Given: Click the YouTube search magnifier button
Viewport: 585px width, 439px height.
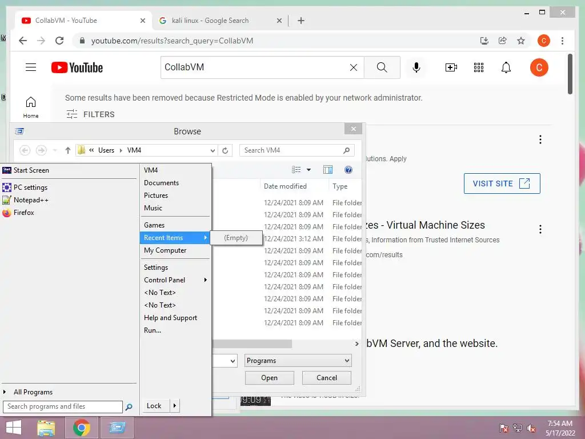Looking at the screenshot, I should 382,67.
